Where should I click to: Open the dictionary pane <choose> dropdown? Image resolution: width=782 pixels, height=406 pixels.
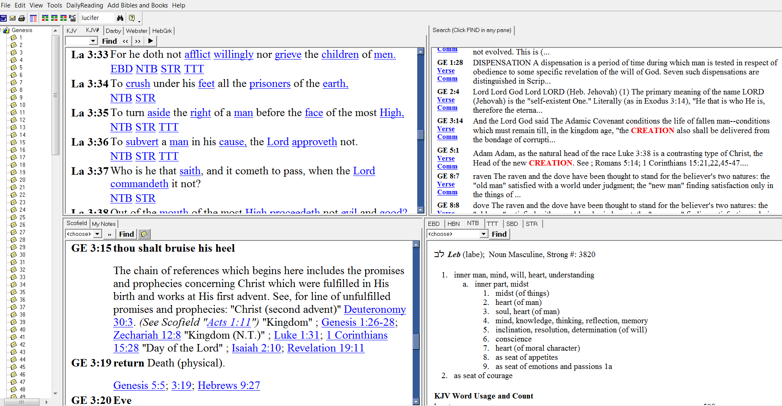click(x=483, y=234)
